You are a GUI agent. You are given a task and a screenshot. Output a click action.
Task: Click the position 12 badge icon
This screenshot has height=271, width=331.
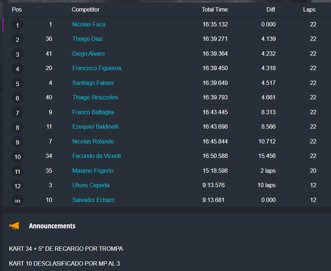[x=17, y=186]
